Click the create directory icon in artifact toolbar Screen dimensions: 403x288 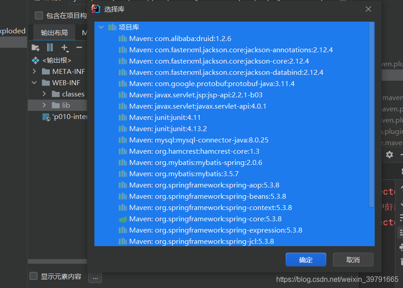(x=36, y=48)
